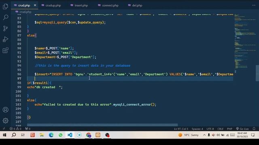Open the Source Control view
Image resolution: width=259 pixels, height=145 pixels.
(5, 29)
